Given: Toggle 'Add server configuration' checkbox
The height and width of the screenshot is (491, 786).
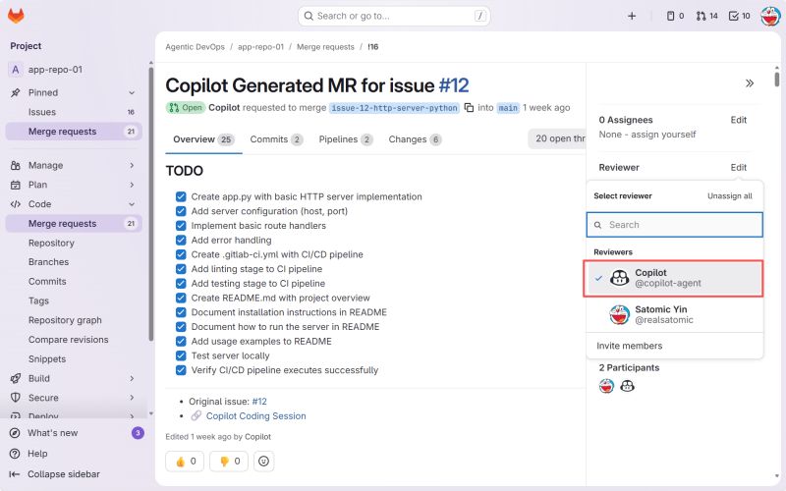Looking at the screenshot, I should click(181, 211).
